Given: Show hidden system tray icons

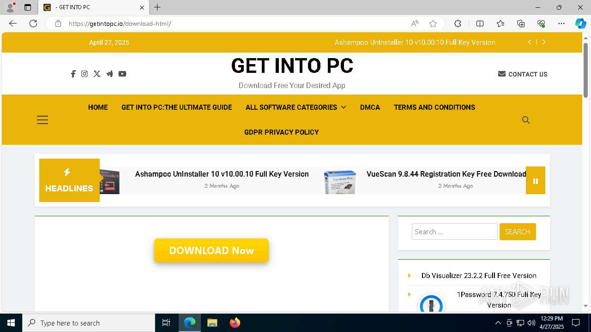Looking at the screenshot, I should click(x=498, y=323).
